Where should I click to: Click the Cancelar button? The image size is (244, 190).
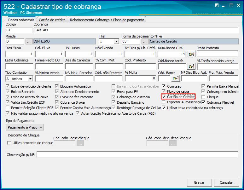[x=226, y=182]
